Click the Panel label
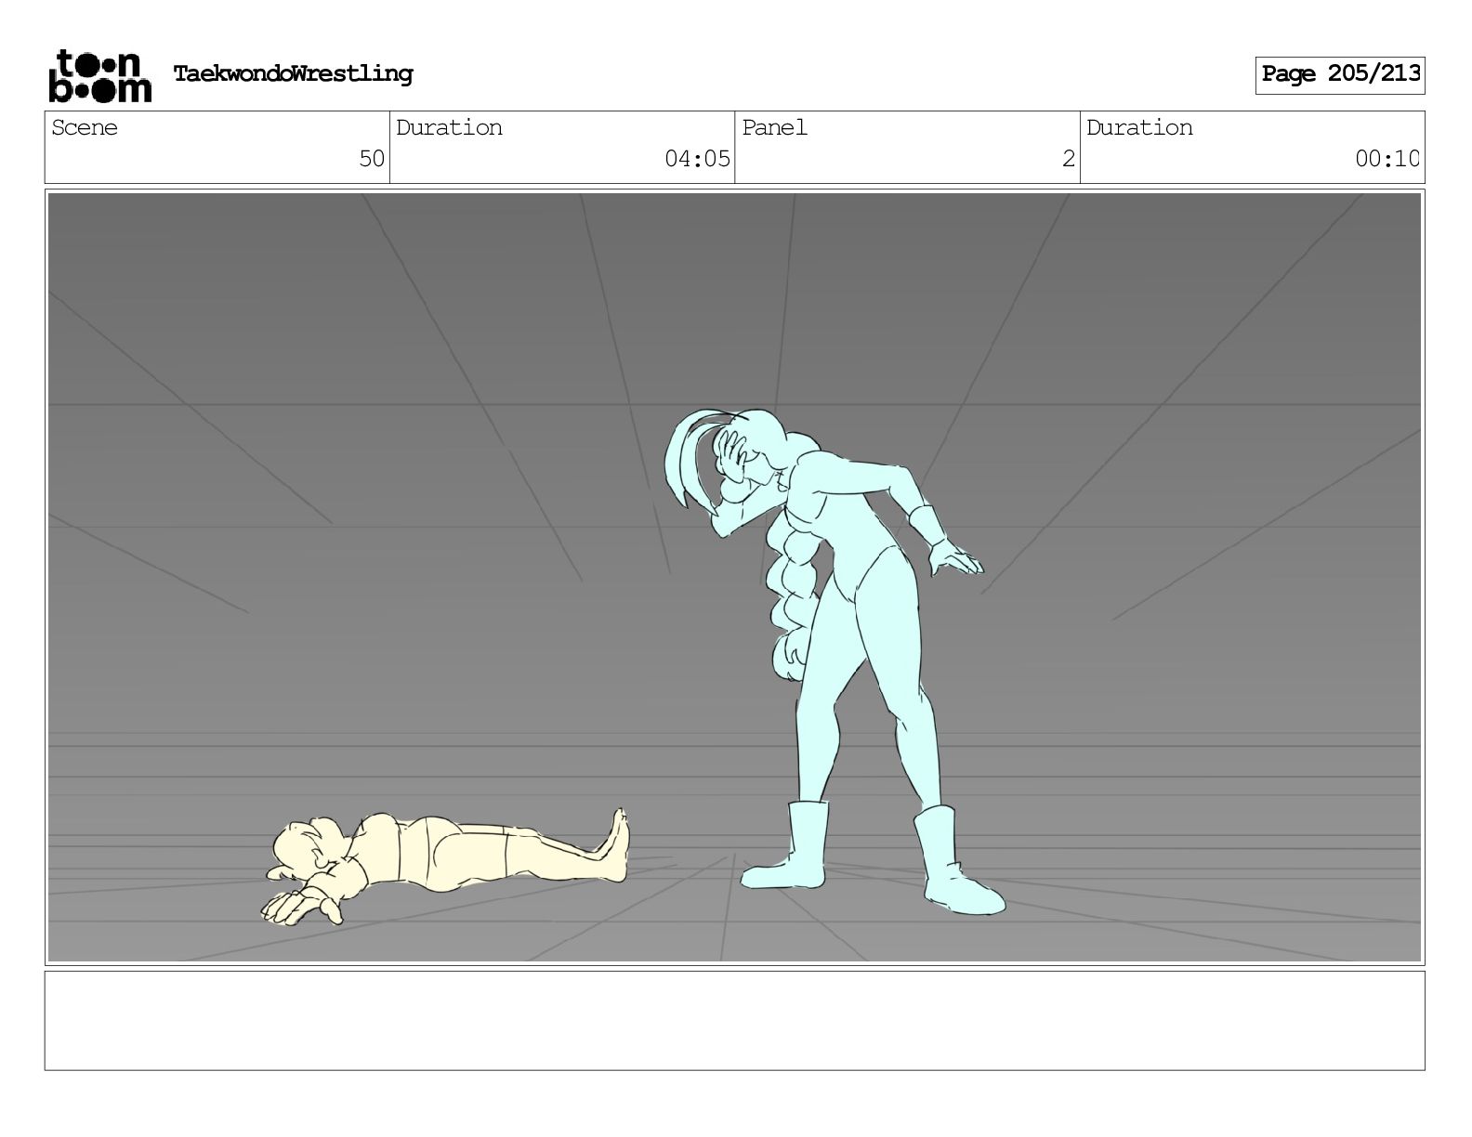This screenshot has height=1137, width=1472. (x=774, y=128)
